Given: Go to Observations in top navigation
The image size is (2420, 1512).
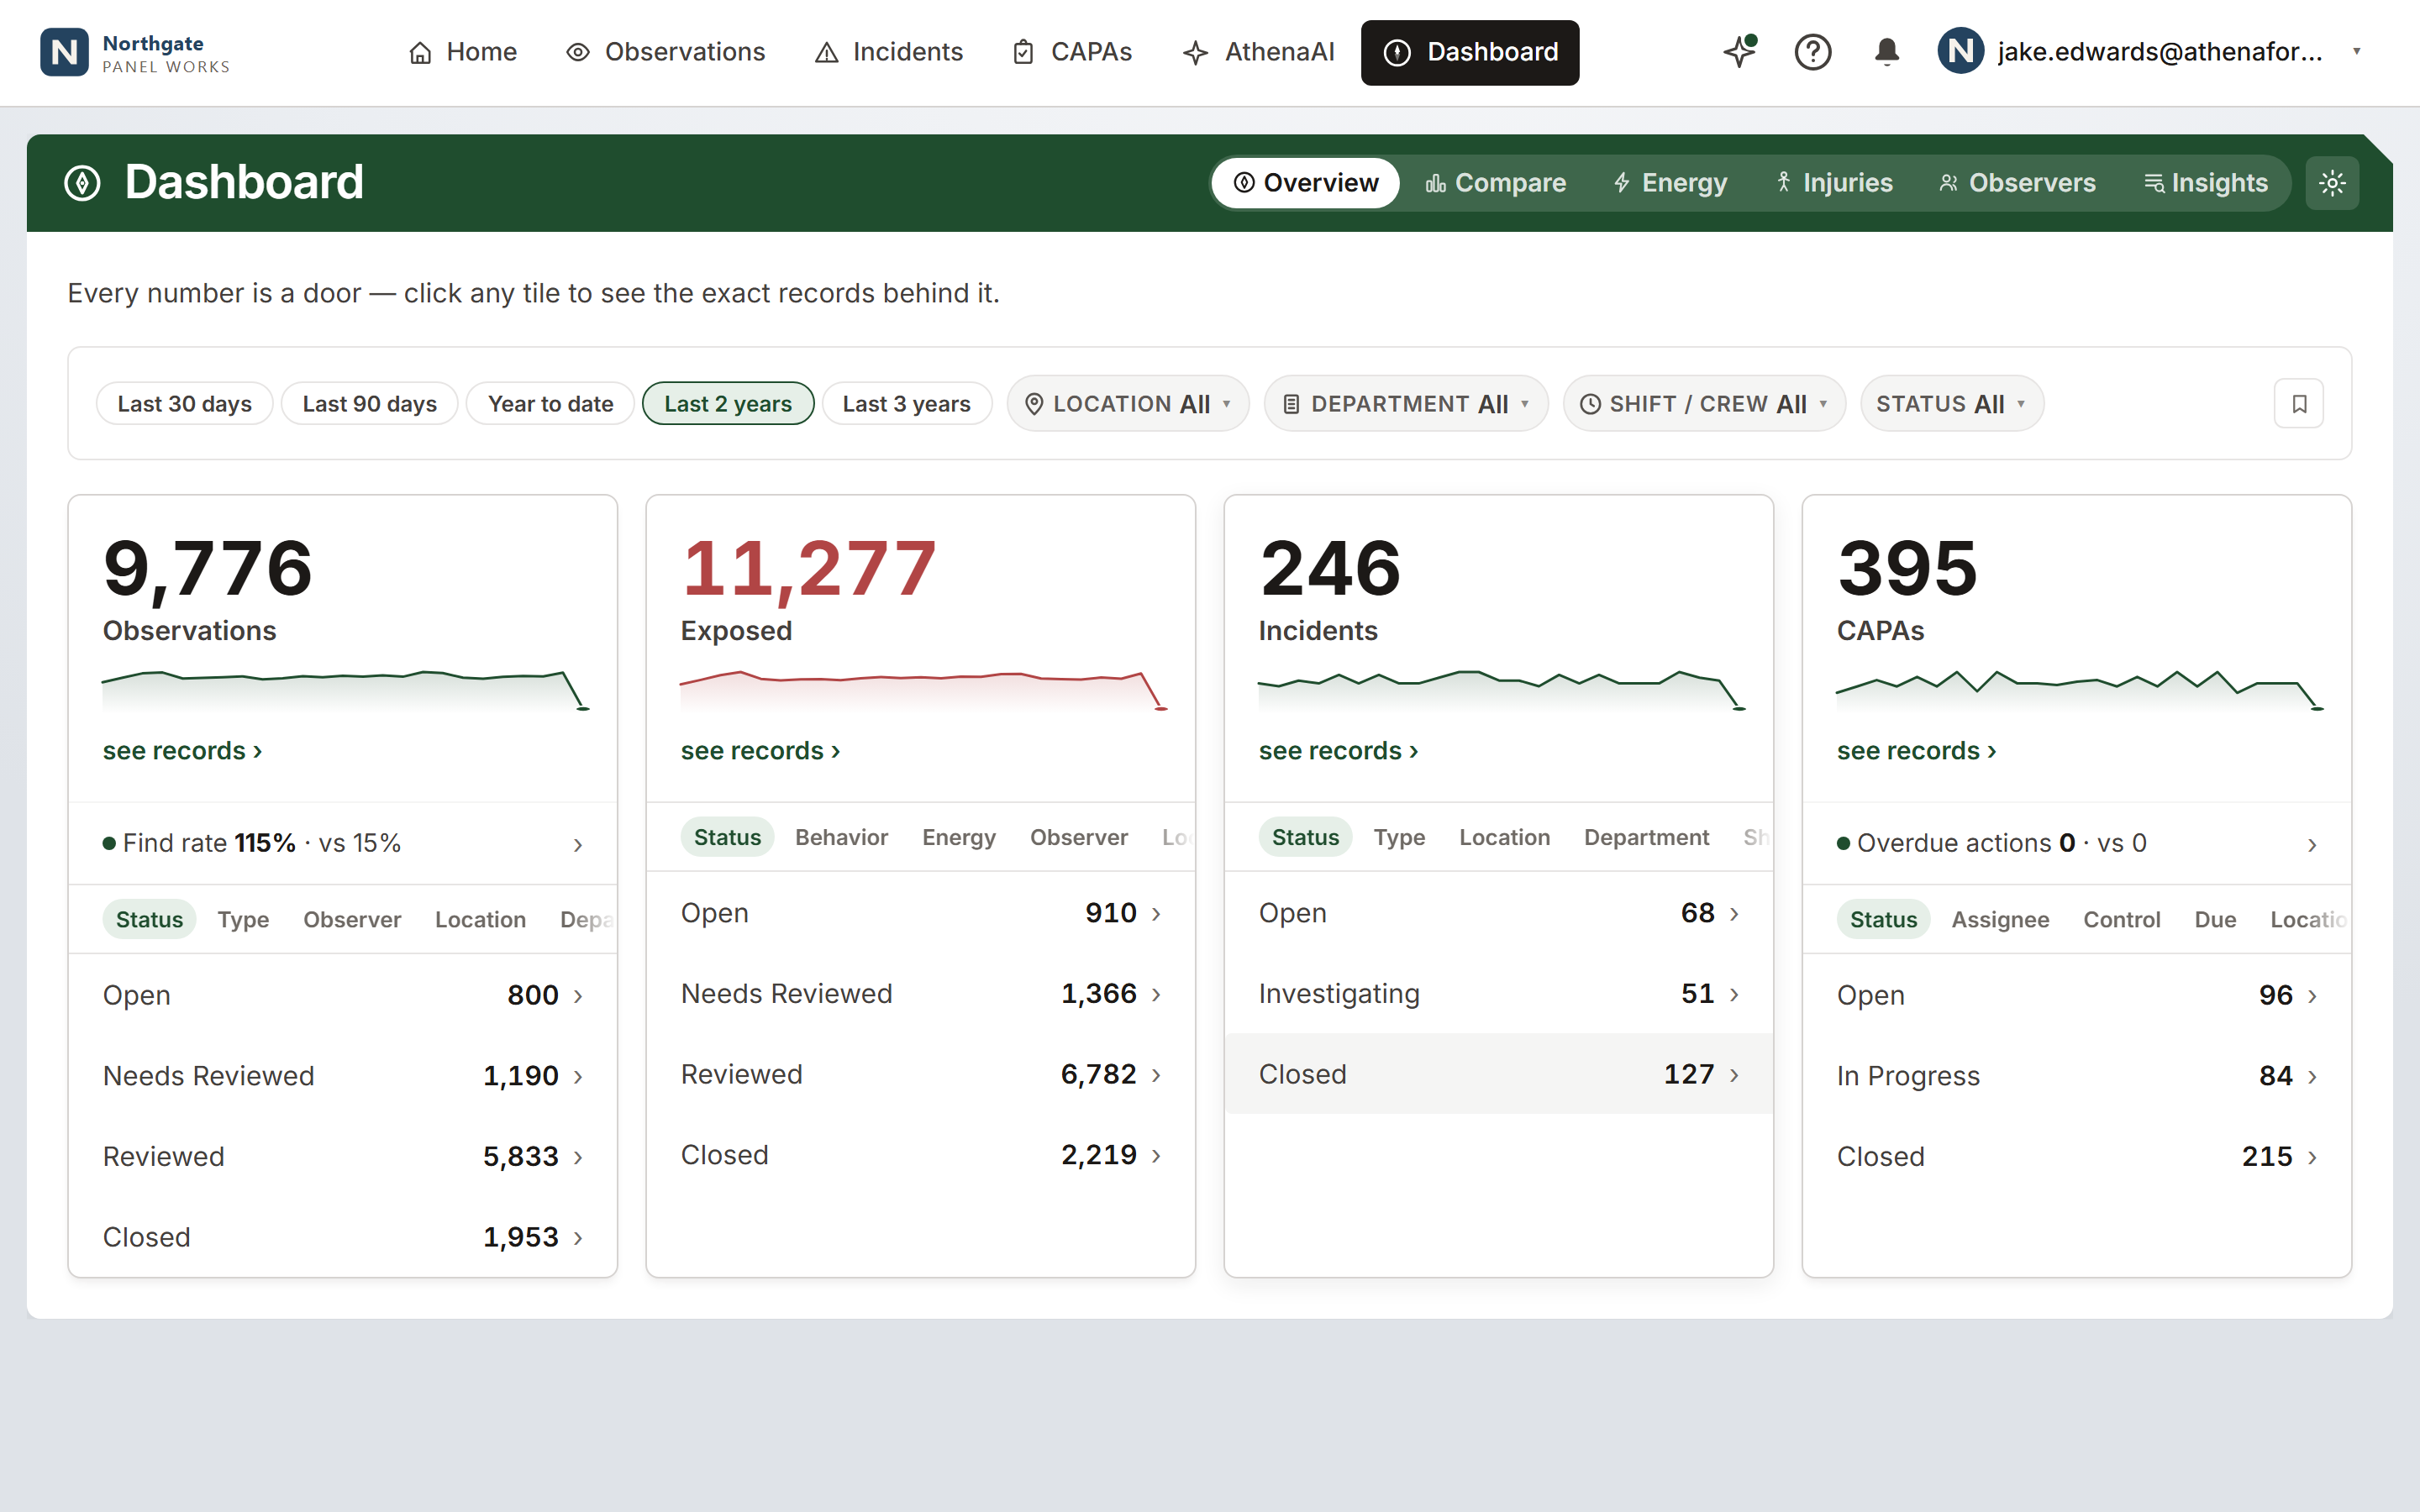Looking at the screenshot, I should click(x=665, y=52).
